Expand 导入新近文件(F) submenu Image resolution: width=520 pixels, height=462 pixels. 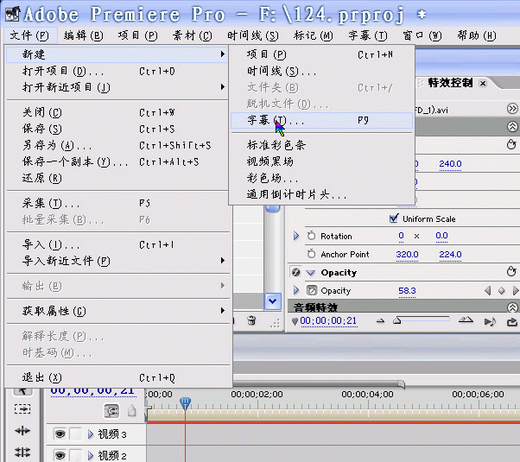(x=117, y=261)
